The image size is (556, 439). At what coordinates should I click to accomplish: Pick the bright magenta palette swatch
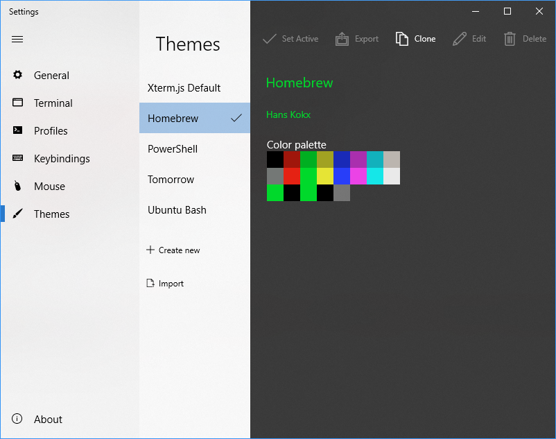tap(358, 176)
